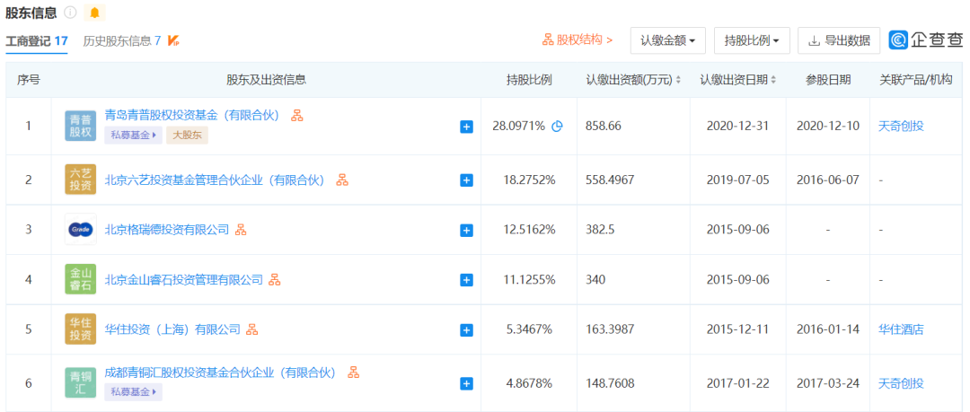Click the info icon beside 股东信息
970x412 pixels.
[70, 13]
